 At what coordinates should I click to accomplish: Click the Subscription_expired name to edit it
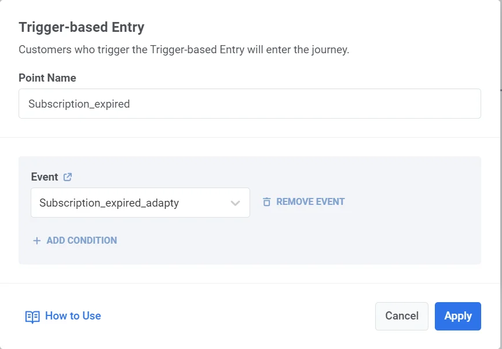point(76,104)
